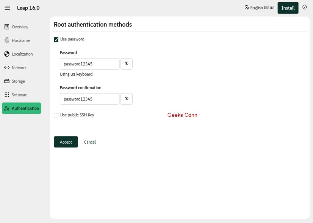Switch to the Authentication sidebar entry
The height and width of the screenshot is (223, 313).
click(25, 108)
